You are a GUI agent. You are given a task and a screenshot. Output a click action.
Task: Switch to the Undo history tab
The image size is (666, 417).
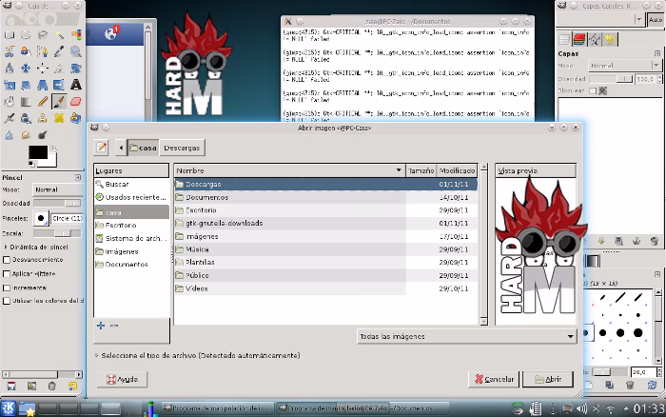coord(610,40)
